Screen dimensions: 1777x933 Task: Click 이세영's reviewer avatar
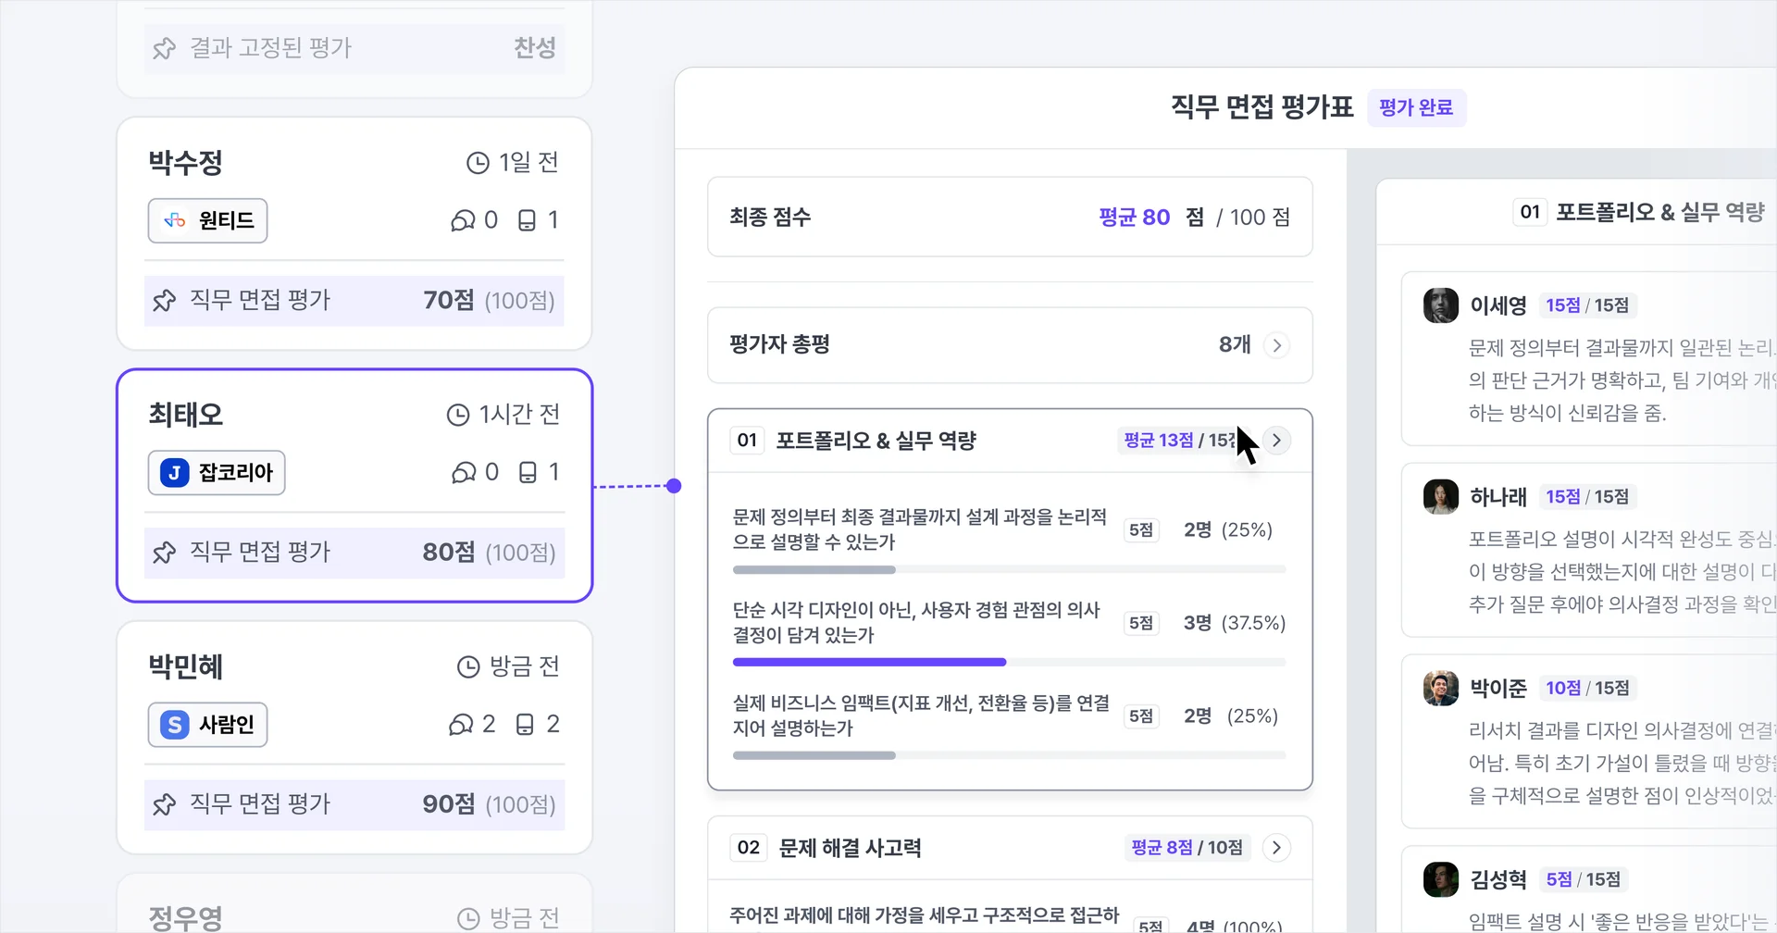point(1440,305)
